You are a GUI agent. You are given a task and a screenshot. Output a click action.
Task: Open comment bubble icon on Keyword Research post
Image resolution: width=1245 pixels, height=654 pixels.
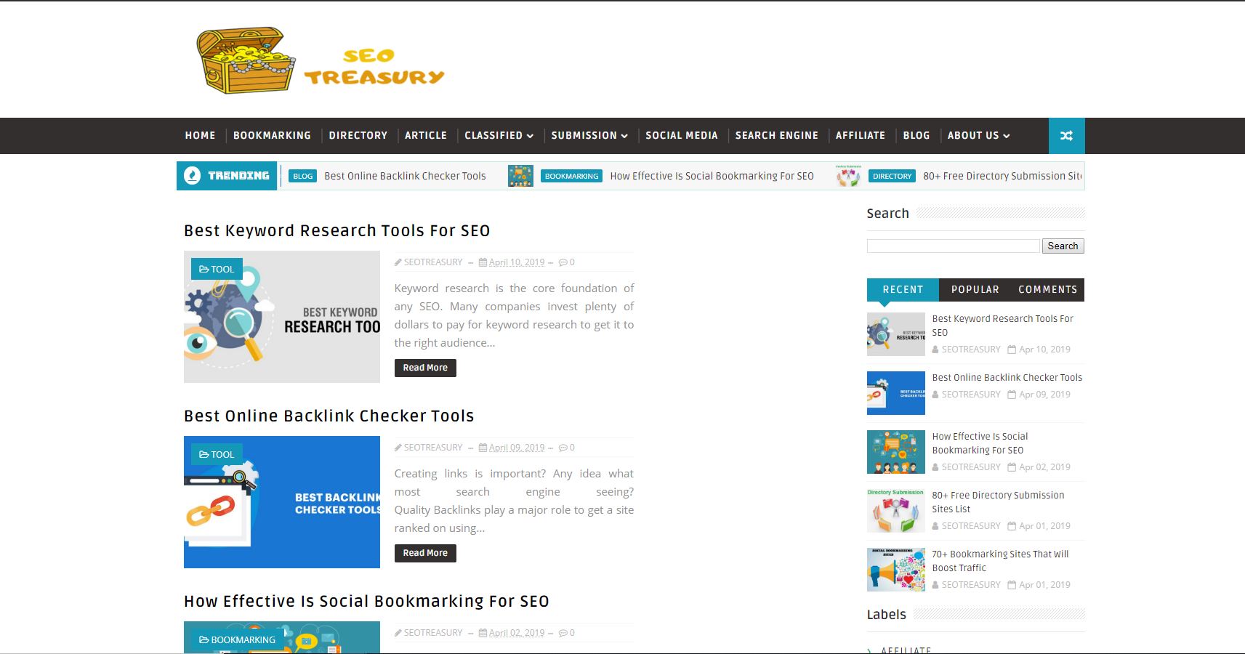click(563, 262)
